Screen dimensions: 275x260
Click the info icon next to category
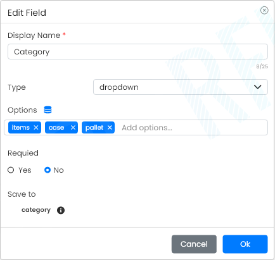click(61, 210)
